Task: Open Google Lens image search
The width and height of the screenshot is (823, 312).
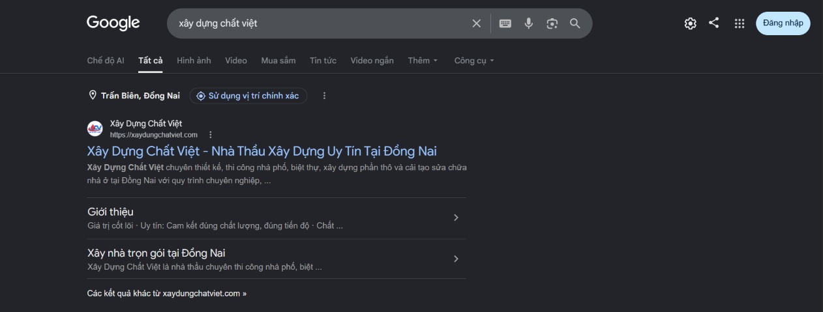Action: (552, 23)
